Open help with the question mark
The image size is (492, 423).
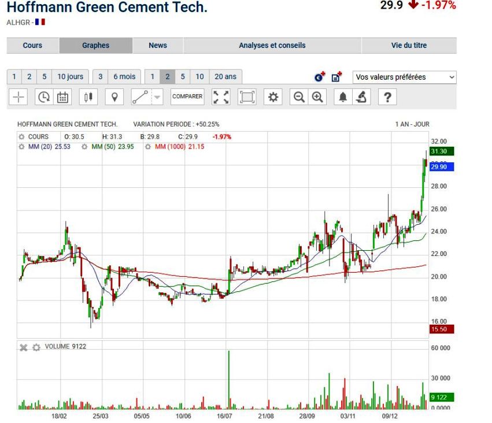coord(387,97)
